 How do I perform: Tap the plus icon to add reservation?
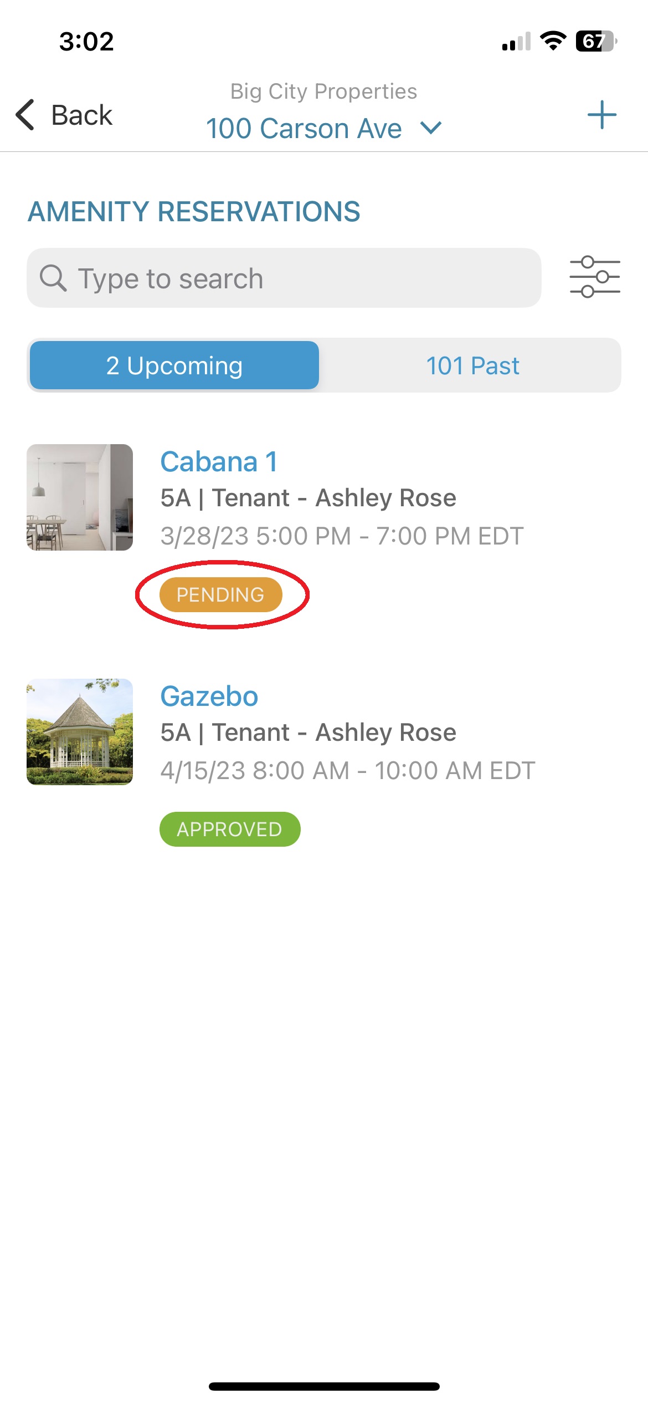[x=601, y=115]
